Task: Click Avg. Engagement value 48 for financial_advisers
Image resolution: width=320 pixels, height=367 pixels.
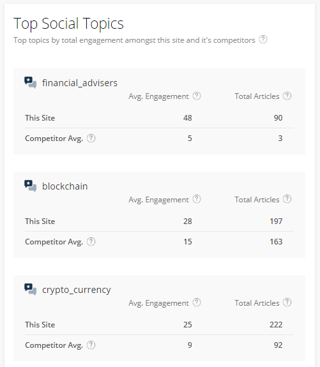Action: point(187,117)
